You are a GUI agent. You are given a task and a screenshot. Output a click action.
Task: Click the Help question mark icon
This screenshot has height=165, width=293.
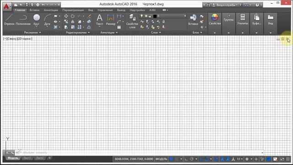point(257,5)
